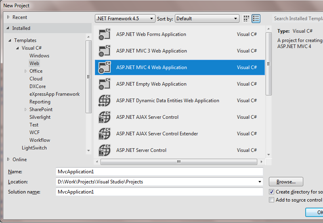
Task: Open the Sort by Default dropdown
Action: (x=207, y=19)
